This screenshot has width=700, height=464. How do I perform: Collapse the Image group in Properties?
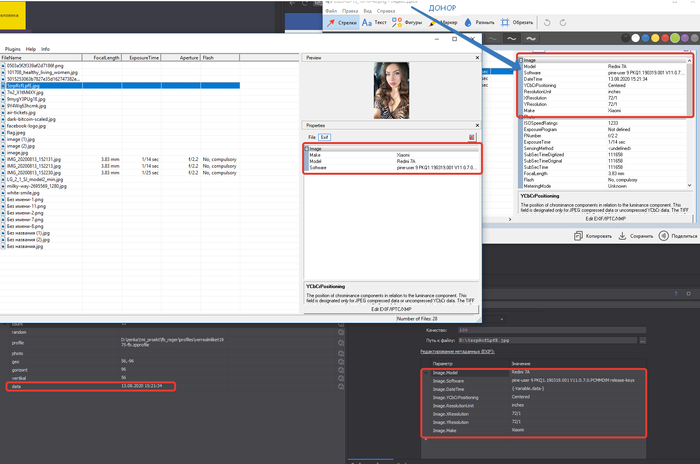click(x=306, y=149)
